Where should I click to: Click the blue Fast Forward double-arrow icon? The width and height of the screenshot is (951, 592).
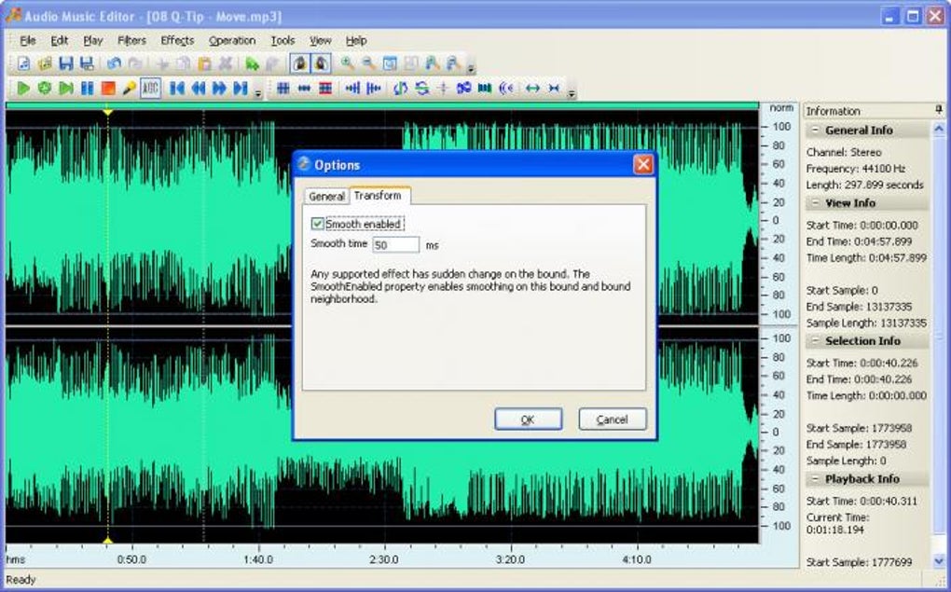219,89
